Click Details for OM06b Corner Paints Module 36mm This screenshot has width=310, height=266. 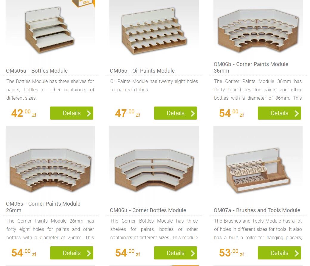pyautogui.click(x=279, y=113)
